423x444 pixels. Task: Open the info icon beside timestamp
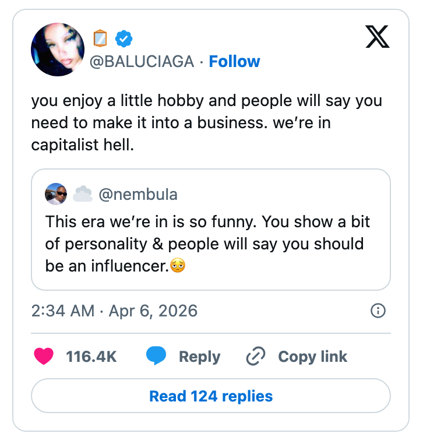coord(378,311)
